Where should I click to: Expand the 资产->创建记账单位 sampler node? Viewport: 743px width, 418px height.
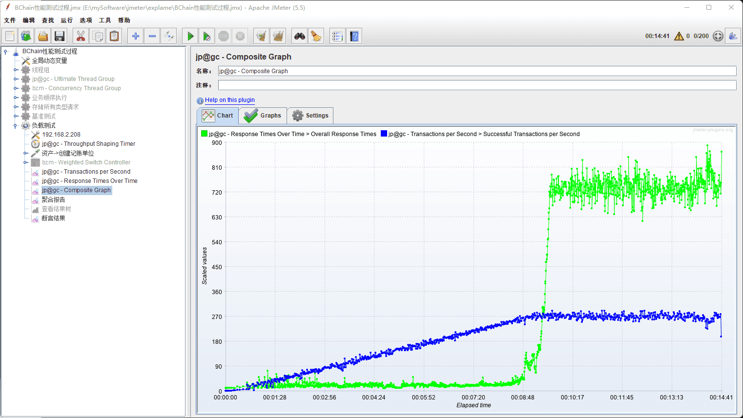pyautogui.click(x=25, y=153)
